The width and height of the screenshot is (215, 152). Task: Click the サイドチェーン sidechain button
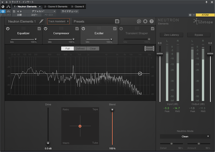[70, 11]
